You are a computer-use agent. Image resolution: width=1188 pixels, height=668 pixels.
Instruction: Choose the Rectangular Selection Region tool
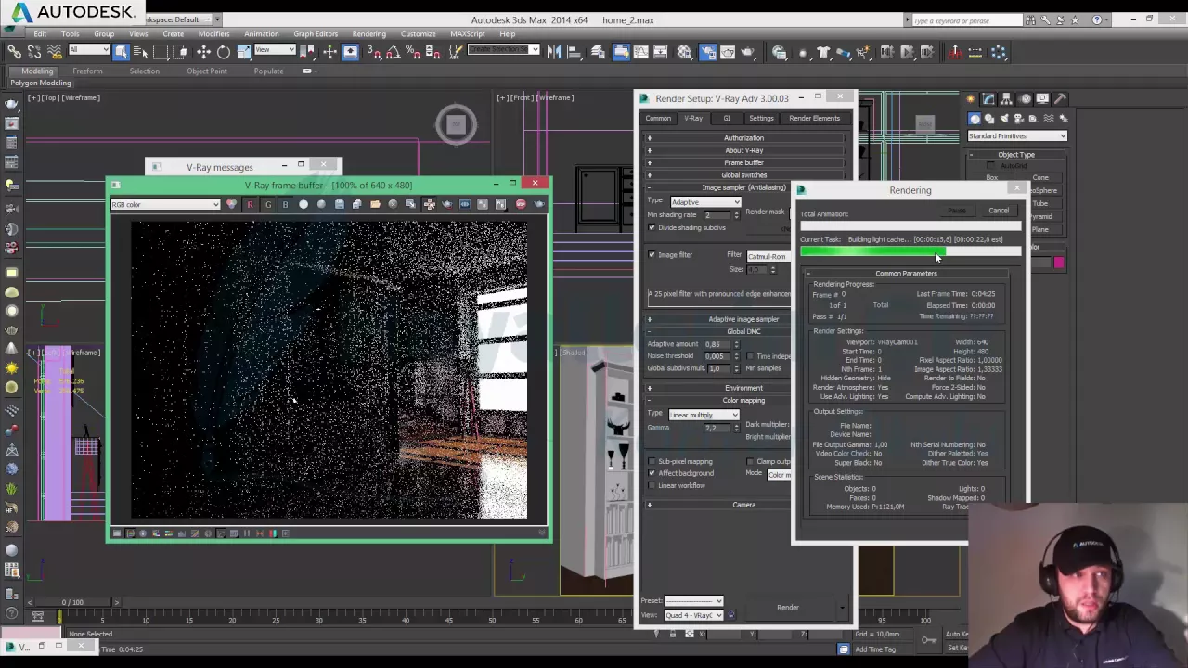(161, 52)
